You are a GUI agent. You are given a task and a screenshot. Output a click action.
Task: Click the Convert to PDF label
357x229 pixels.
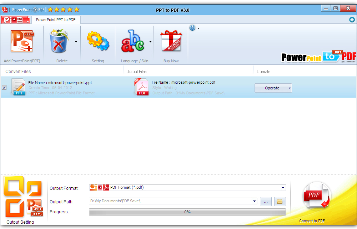pos(312,221)
